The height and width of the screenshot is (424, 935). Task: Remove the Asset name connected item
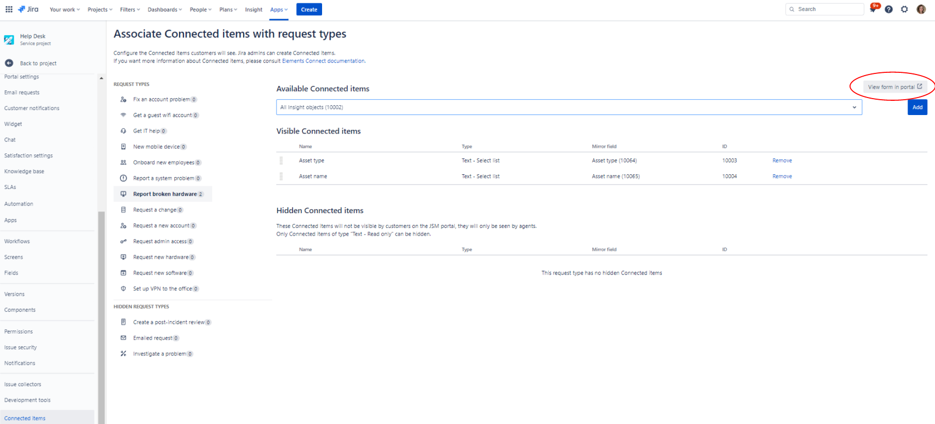(x=782, y=176)
